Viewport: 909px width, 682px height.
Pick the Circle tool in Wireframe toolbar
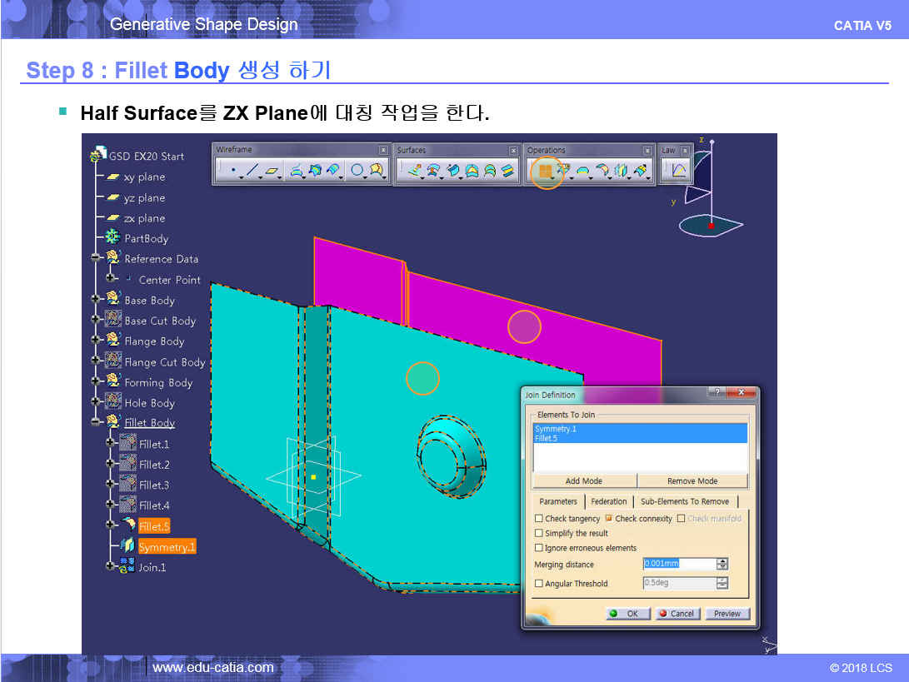pos(357,172)
